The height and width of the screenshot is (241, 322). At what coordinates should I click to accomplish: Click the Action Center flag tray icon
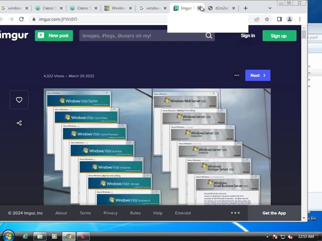pos(275,237)
